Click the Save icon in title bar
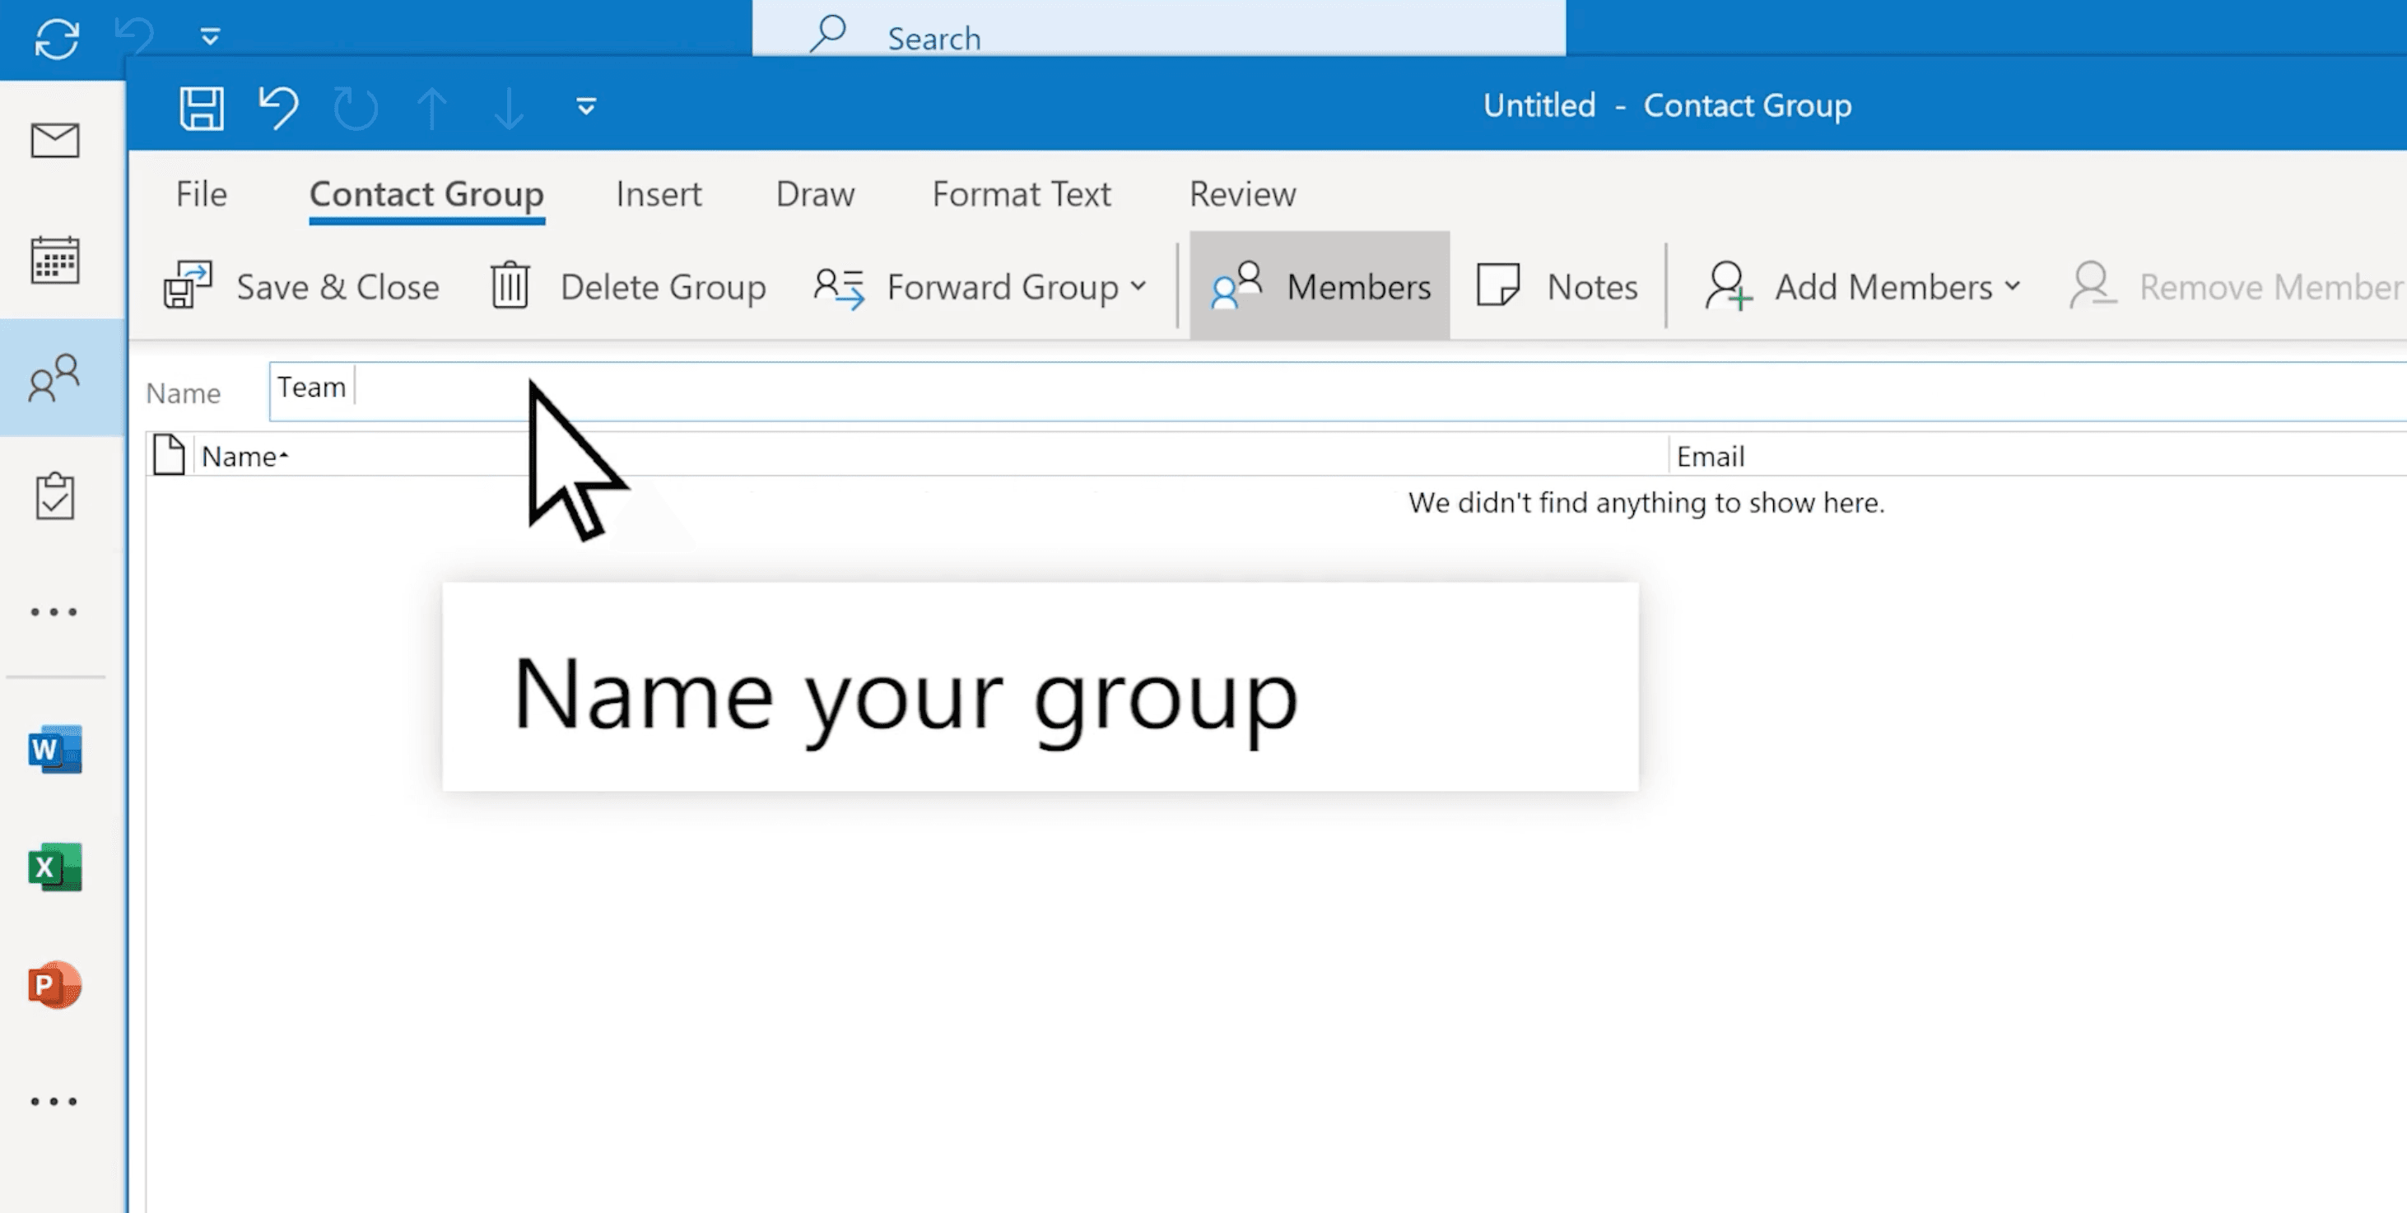This screenshot has width=2407, height=1213. click(x=201, y=107)
